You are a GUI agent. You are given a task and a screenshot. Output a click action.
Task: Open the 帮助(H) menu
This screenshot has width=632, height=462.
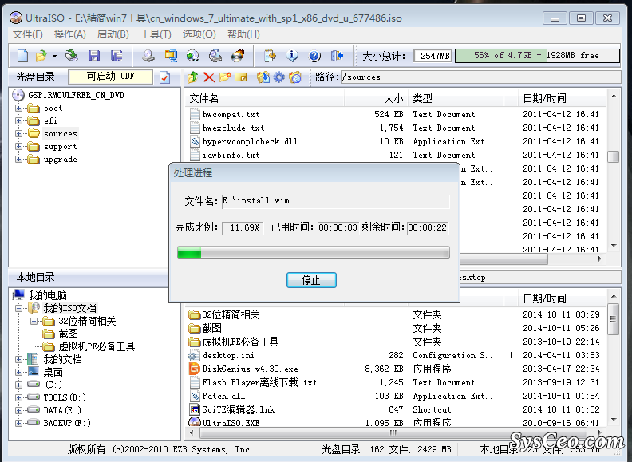[x=243, y=34]
